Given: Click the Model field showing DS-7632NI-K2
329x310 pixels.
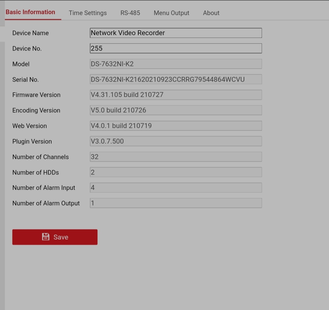Looking at the screenshot, I should click(176, 64).
